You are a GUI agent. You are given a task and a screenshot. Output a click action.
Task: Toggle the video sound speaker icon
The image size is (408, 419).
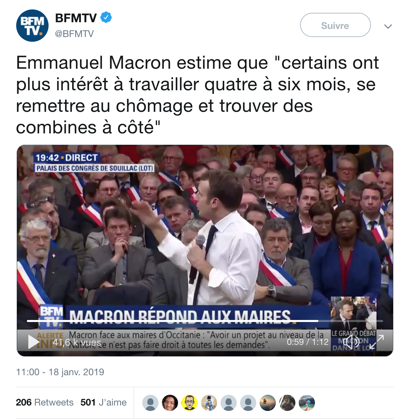(351, 342)
